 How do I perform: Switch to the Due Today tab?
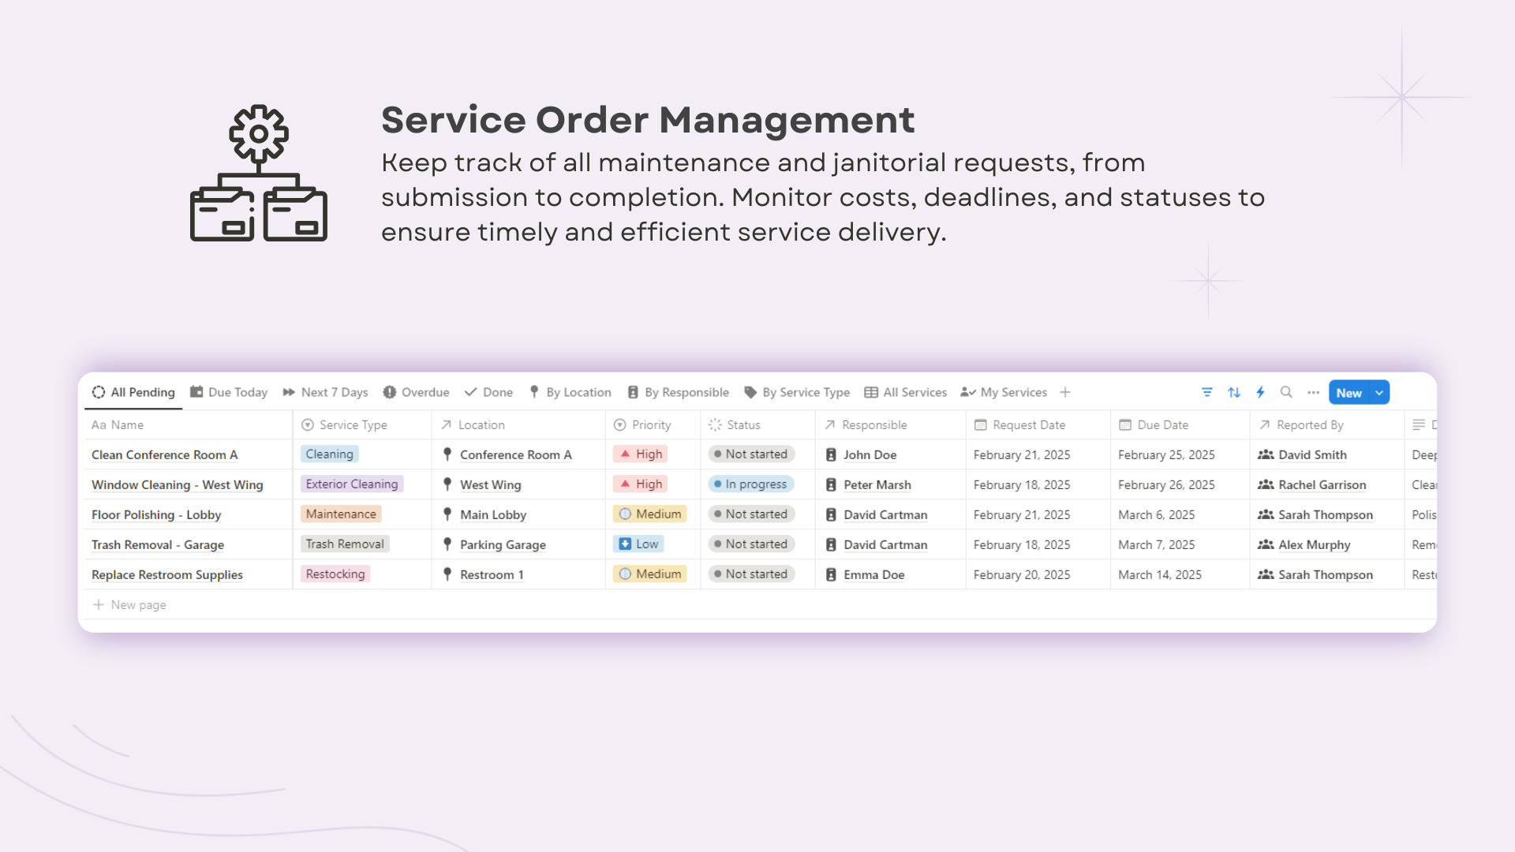coord(229,392)
